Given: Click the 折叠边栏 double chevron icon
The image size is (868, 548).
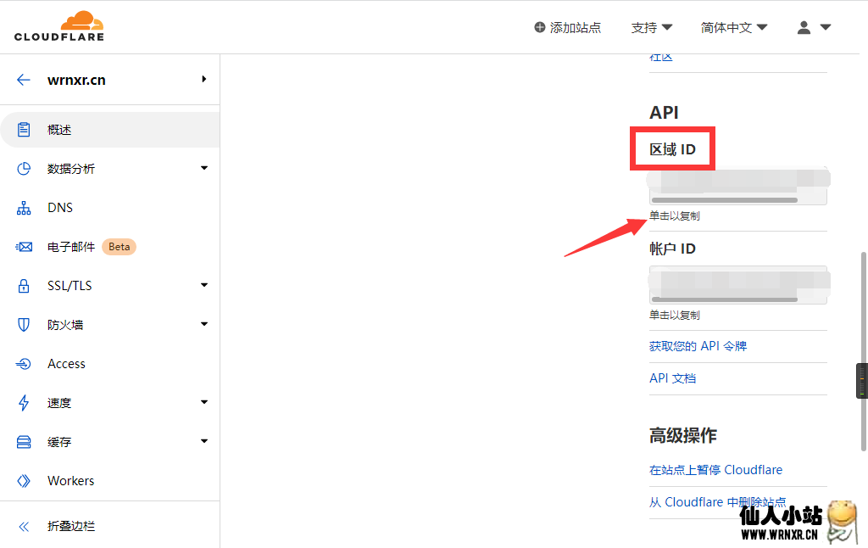Looking at the screenshot, I should (23, 527).
